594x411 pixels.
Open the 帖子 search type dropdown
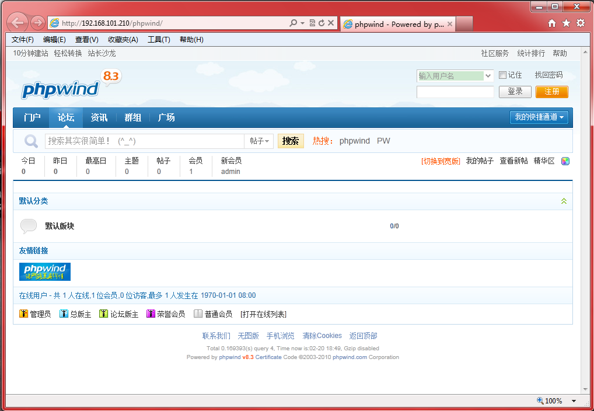click(x=259, y=141)
